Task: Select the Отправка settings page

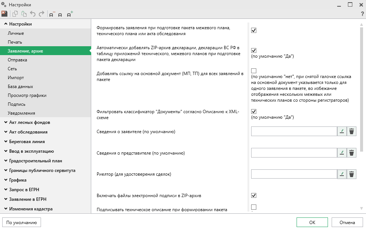Action: (x=17, y=60)
